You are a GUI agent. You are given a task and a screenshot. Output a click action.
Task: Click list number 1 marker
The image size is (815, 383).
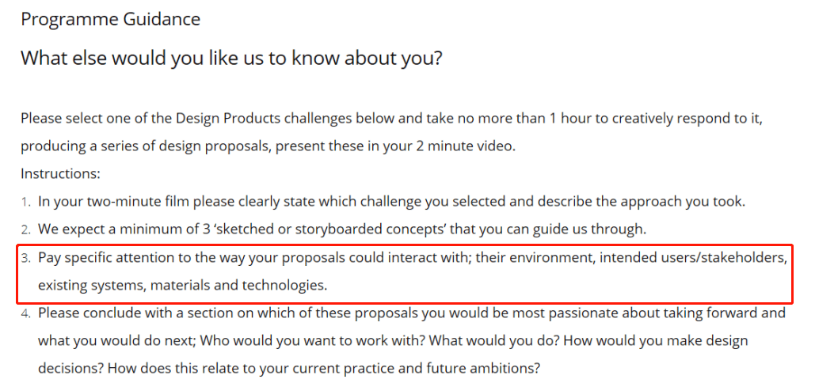pos(26,202)
